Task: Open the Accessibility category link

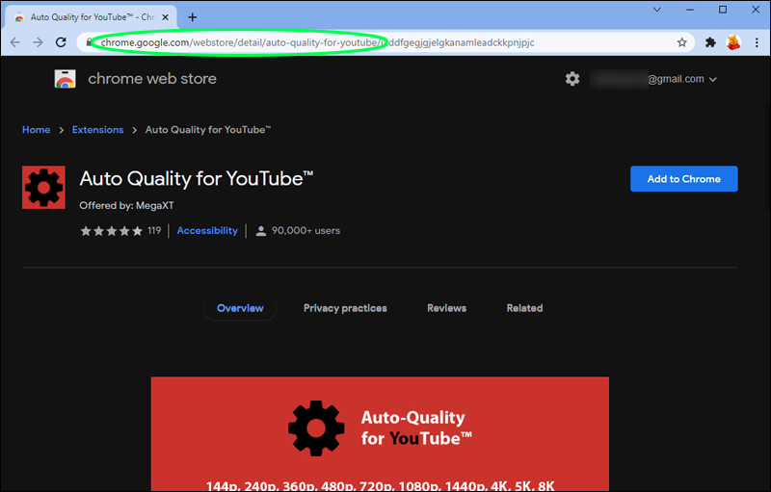Action: coord(207,231)
